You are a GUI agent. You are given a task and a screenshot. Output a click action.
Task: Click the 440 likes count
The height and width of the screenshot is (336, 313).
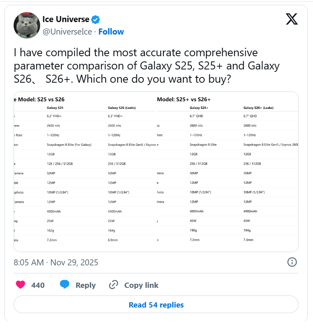click(x=38, y=285)
